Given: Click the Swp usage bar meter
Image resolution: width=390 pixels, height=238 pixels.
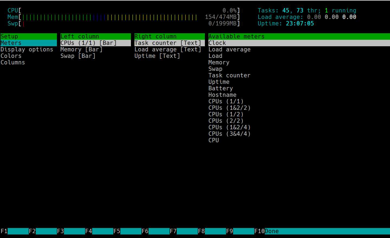Looking at the screenshot, I should pos(124,24).
